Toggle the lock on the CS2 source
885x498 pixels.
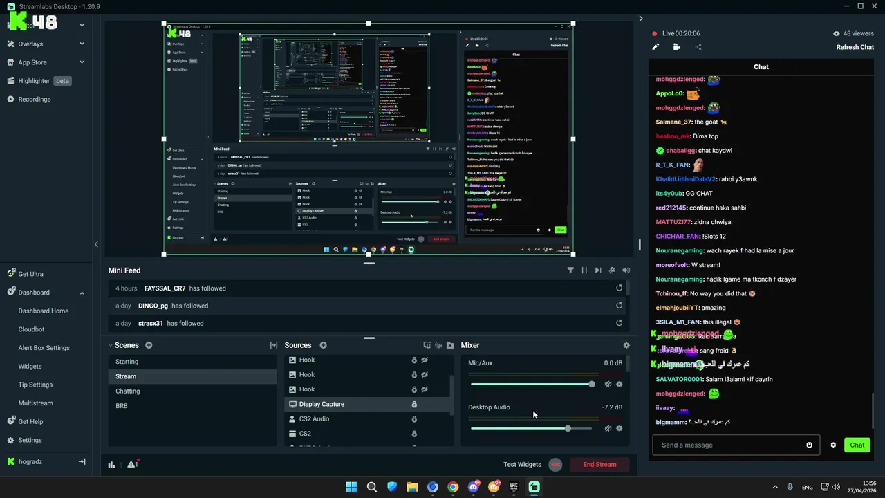pyautogui.click(x=414, y=434)
